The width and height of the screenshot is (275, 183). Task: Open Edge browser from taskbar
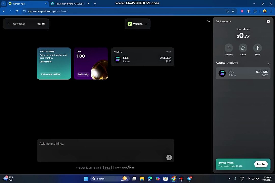pos(150,179)
